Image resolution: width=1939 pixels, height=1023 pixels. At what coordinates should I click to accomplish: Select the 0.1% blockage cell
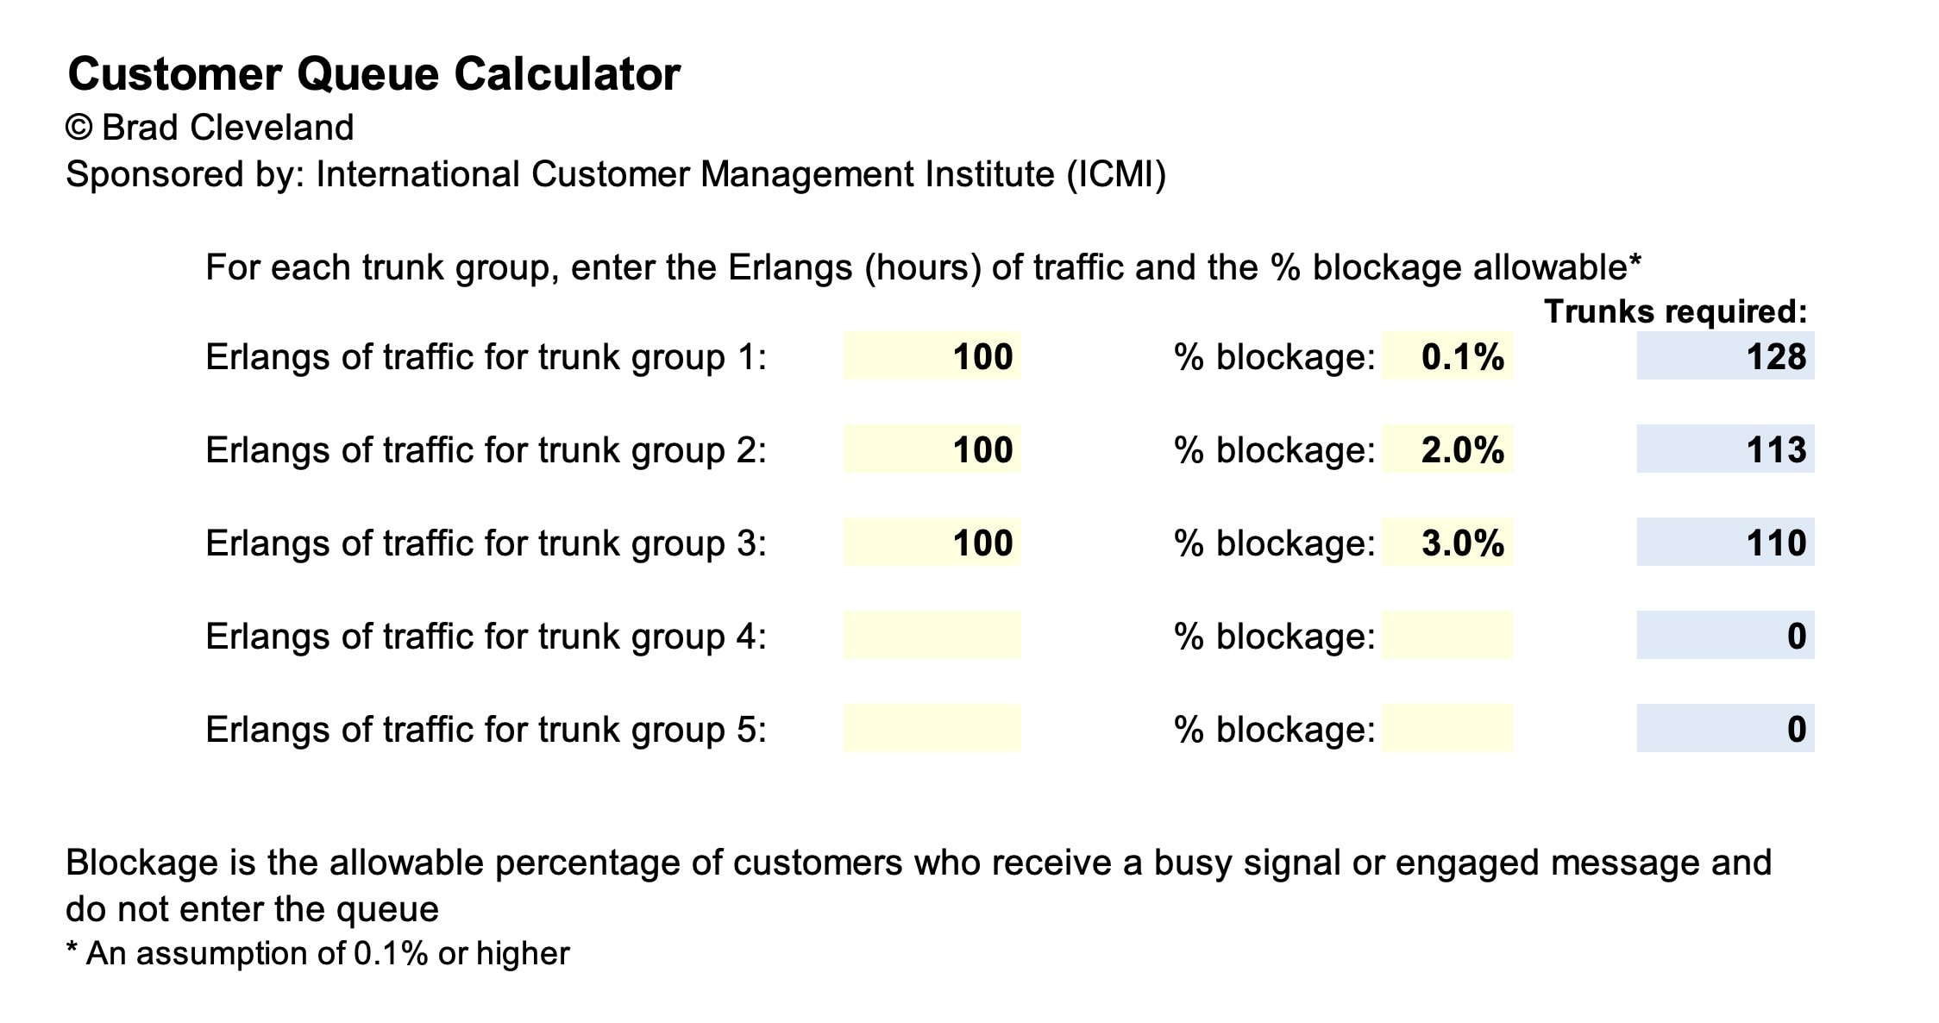[x=1447, y=355]
